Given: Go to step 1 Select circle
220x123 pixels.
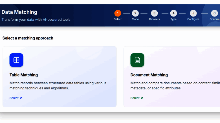Looking at the screenshot, I should click(x=118, y=13).
